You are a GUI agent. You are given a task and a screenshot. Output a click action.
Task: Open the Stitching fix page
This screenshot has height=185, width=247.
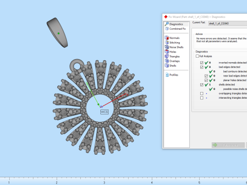(174, 43)
